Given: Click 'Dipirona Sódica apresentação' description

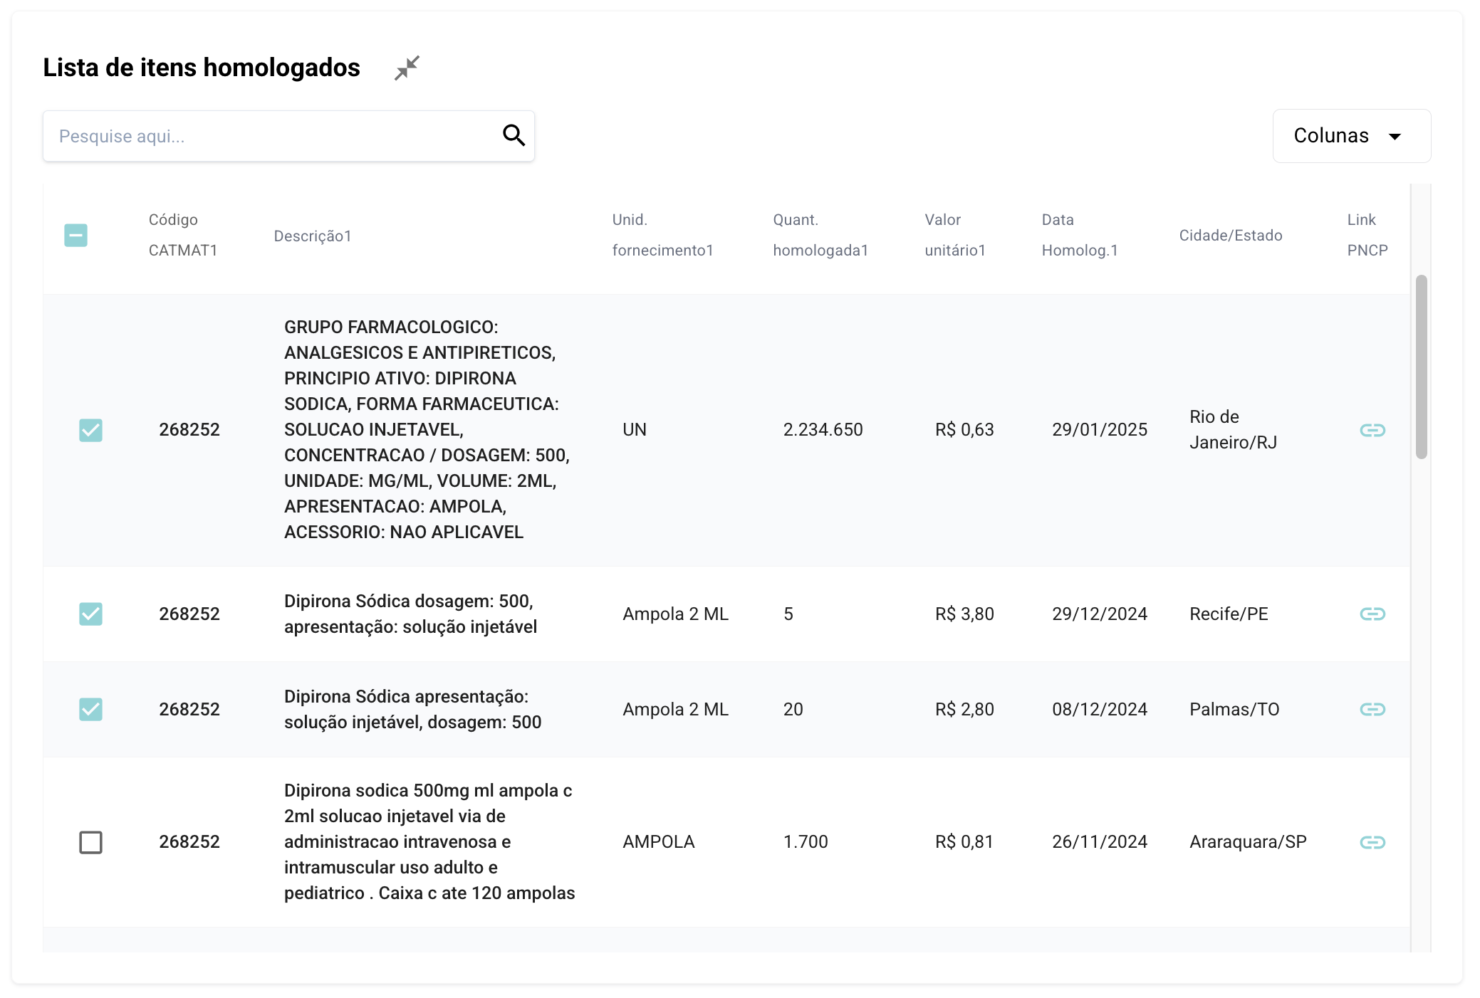Looking at the screenshot, I should point(412,709).
